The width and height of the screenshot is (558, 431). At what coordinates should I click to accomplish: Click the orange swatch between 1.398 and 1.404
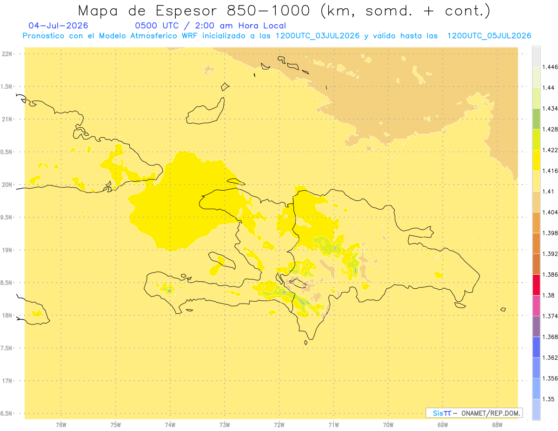(x=536, y=222)
